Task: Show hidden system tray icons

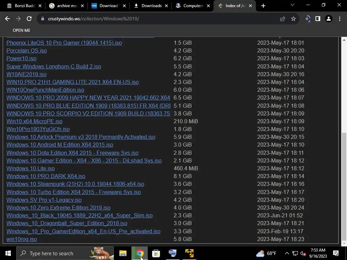Action: pos(287,253)
